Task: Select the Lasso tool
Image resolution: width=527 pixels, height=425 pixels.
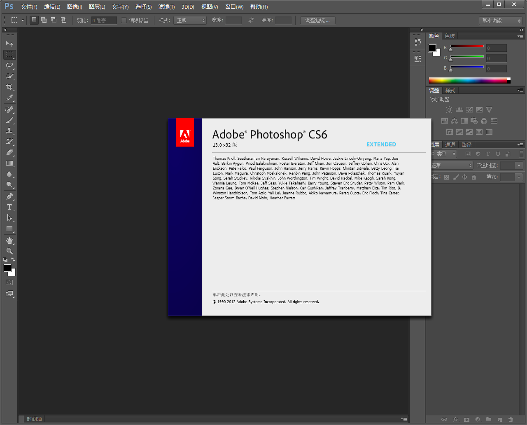Action: pyautogui.click(x=9, y=65)
